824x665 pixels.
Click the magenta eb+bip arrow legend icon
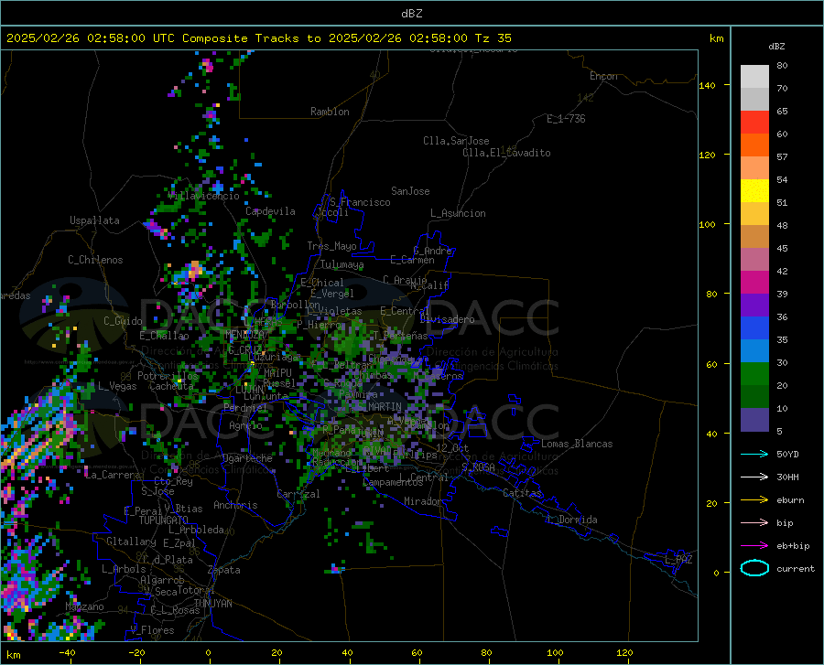click(x=754, y=546)
